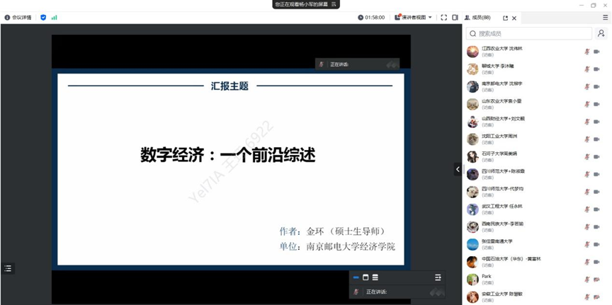Switch floating widget to list layout
Screen dimensions: 612x305
(375, 277)
